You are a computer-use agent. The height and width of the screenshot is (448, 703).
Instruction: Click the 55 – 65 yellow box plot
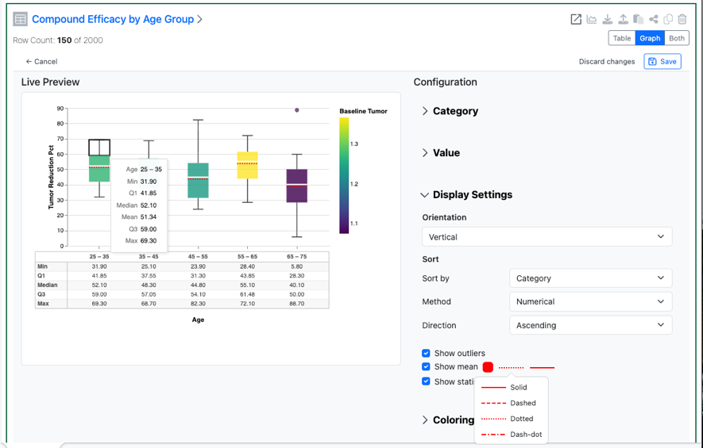247,165
